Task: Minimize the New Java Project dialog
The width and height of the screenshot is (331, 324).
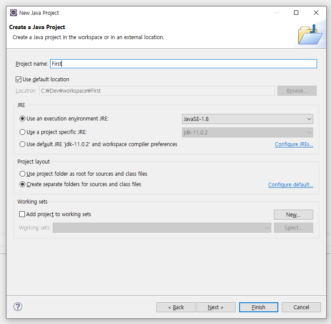Action: 276,13
